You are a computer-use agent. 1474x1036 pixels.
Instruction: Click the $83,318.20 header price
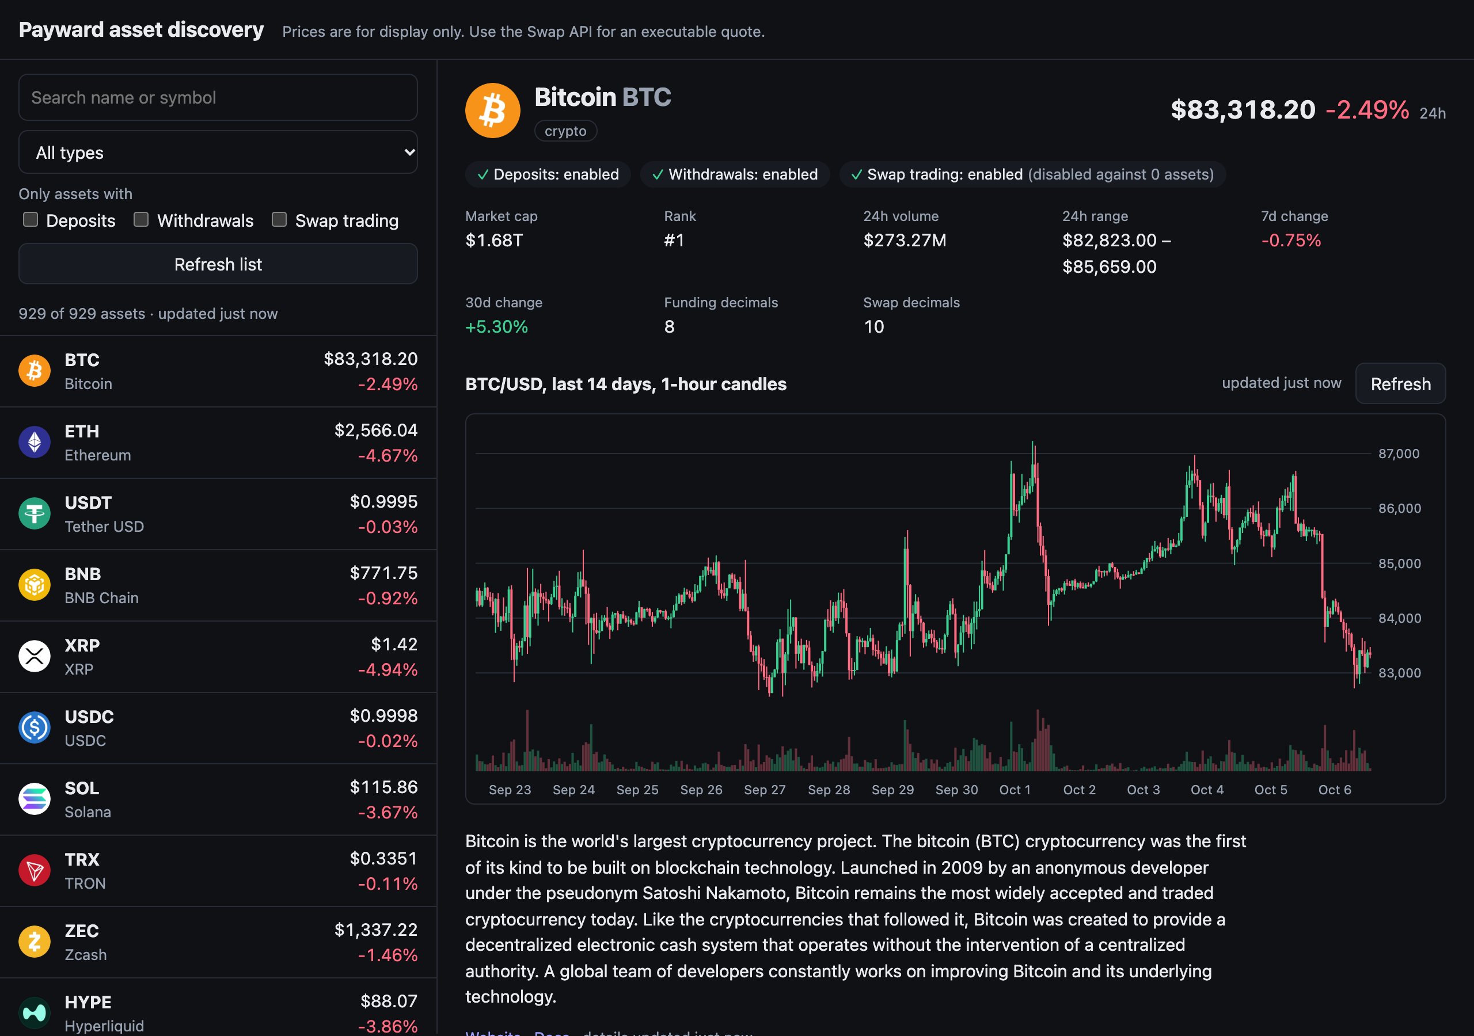point(1243,110)
